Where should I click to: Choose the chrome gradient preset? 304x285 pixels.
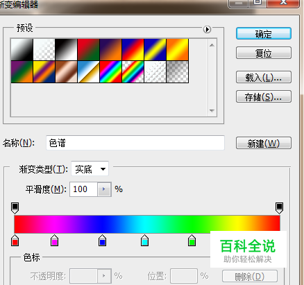(x=89, y=71)
